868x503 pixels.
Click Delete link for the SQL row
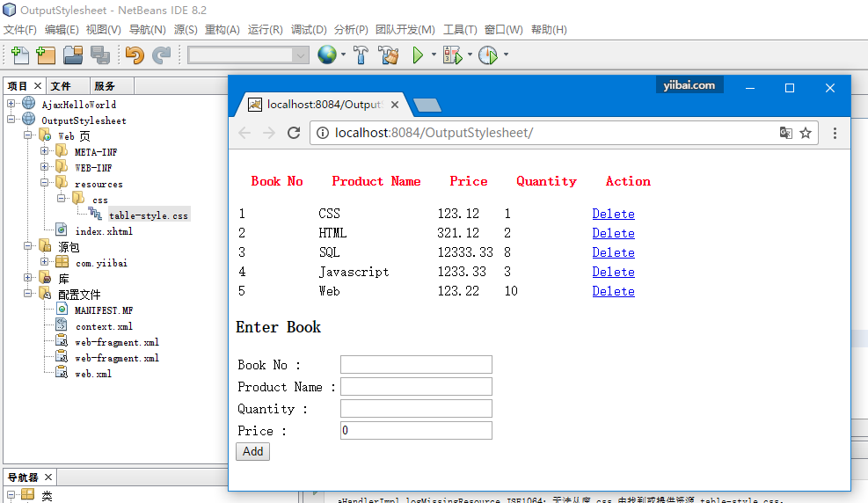pos(613,252)
